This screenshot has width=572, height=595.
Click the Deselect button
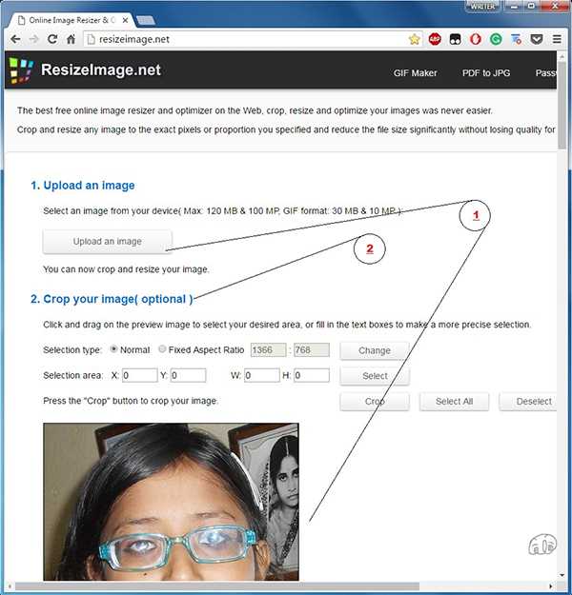click(x=528, y=402)
